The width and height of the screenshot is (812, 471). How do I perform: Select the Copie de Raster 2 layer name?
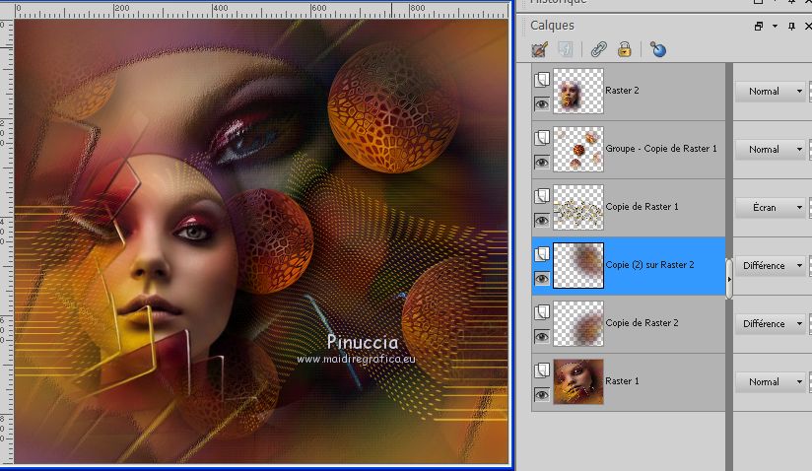tap(642, 323)
